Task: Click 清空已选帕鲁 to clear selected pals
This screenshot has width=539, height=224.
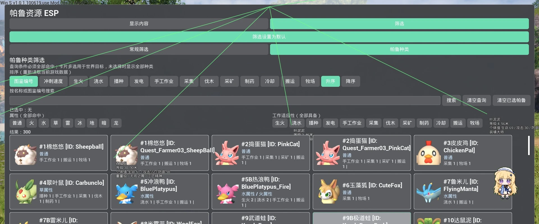Action: (x=511, y=100)
